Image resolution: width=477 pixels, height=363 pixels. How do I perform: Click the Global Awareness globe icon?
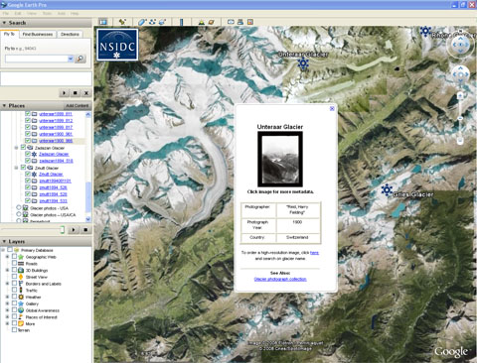(x=21, y=310)
